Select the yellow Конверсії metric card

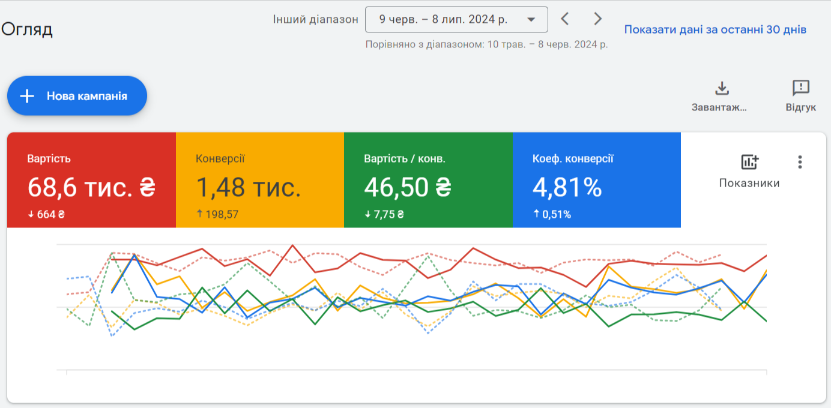(259, 180)
